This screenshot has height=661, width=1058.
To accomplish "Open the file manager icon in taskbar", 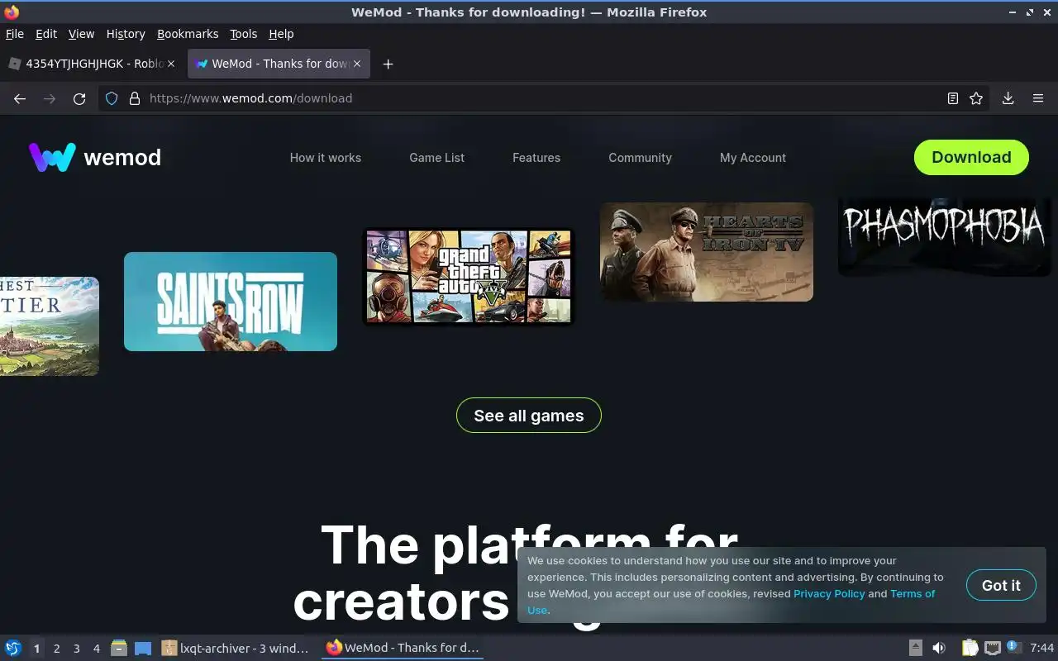I will [119, 648].
